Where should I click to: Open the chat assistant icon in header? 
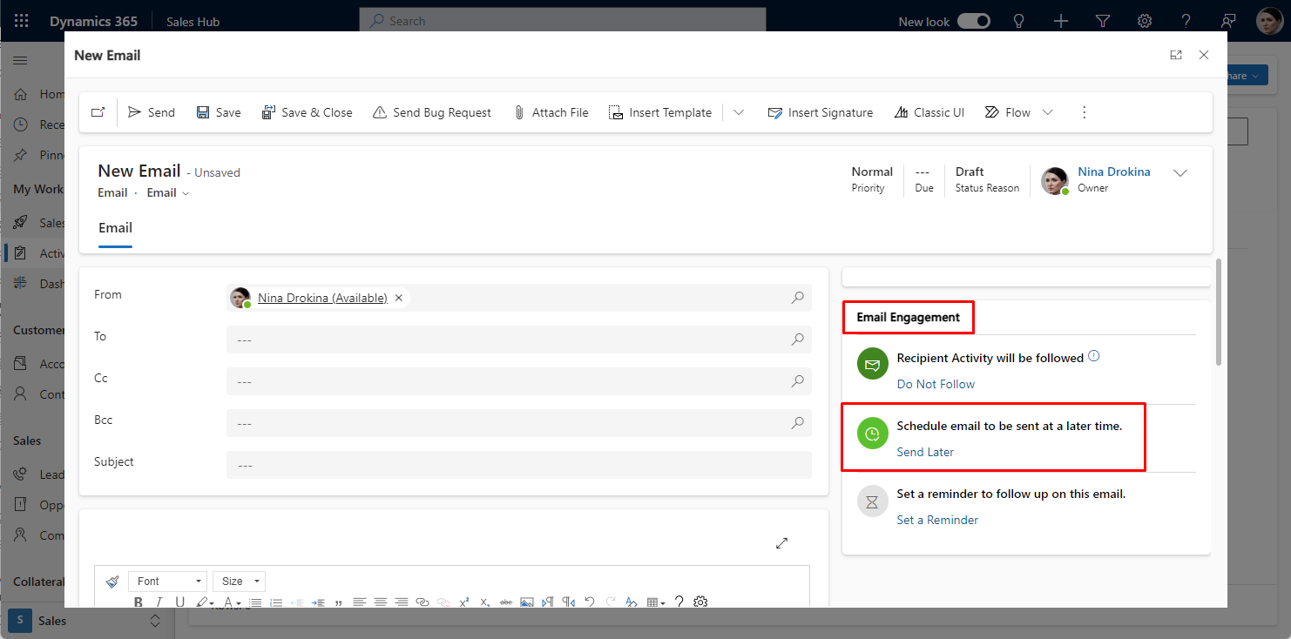coord(1228,21)
